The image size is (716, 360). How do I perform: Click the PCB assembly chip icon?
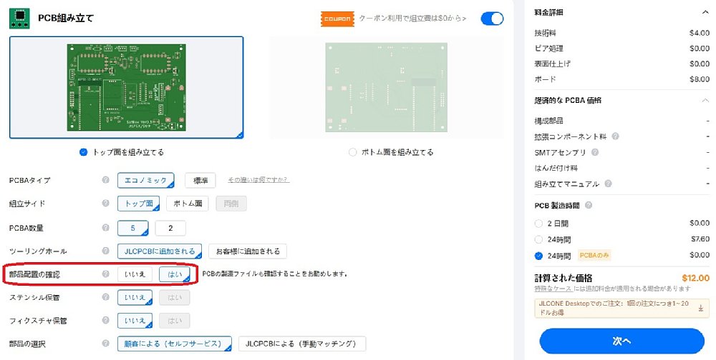pyautogui.click(x=19, y=19)
